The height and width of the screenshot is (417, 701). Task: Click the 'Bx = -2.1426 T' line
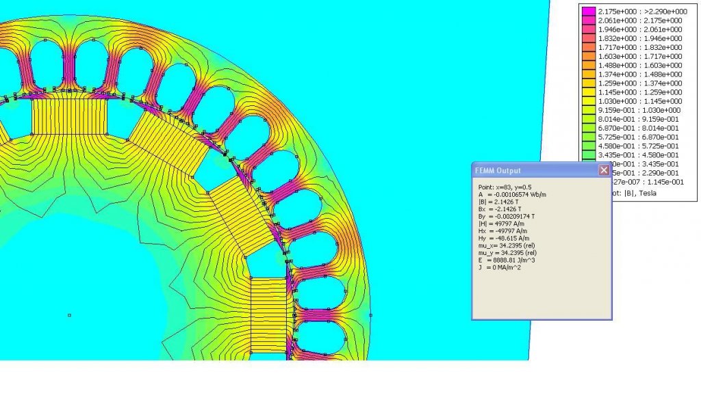click(500, 209)
